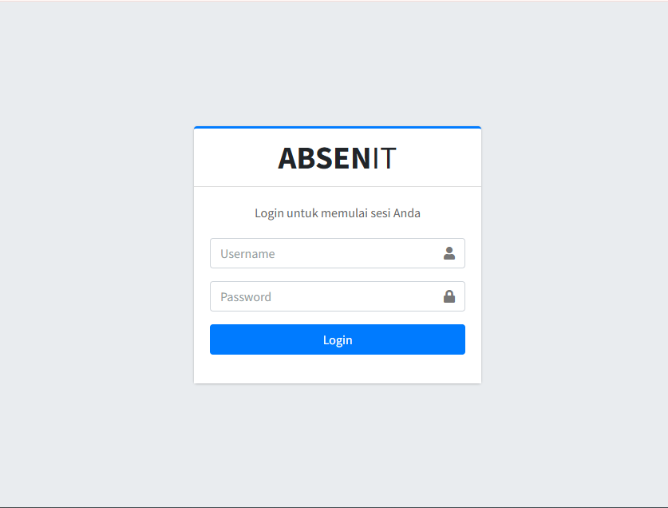Viewport: 668px width, 508px height.
Task: Click inside the Username input field
Action: (319, 252)
